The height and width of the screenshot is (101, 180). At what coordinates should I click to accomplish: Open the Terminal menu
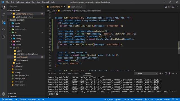[45, 2]
